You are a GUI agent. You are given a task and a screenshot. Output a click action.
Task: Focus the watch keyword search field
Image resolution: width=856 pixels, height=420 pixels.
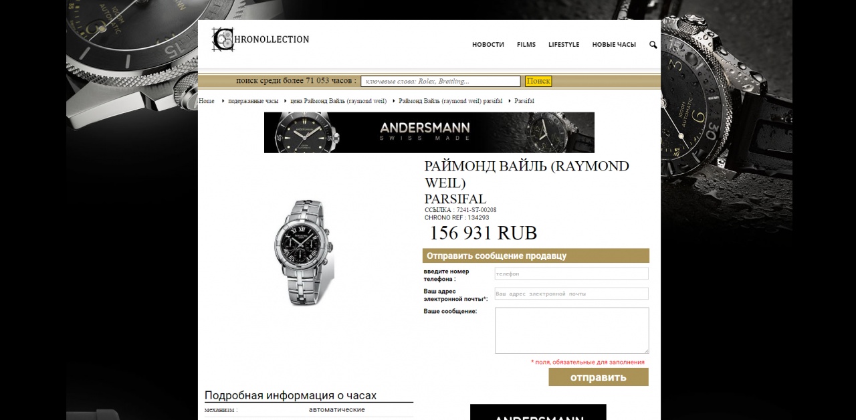441,82
